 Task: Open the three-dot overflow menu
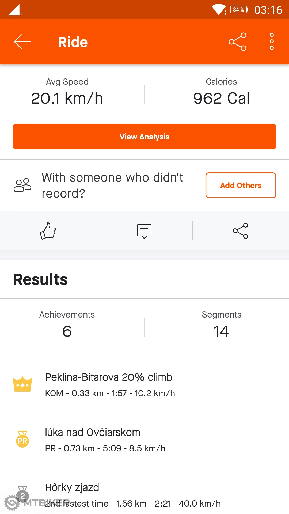(272, 42)
